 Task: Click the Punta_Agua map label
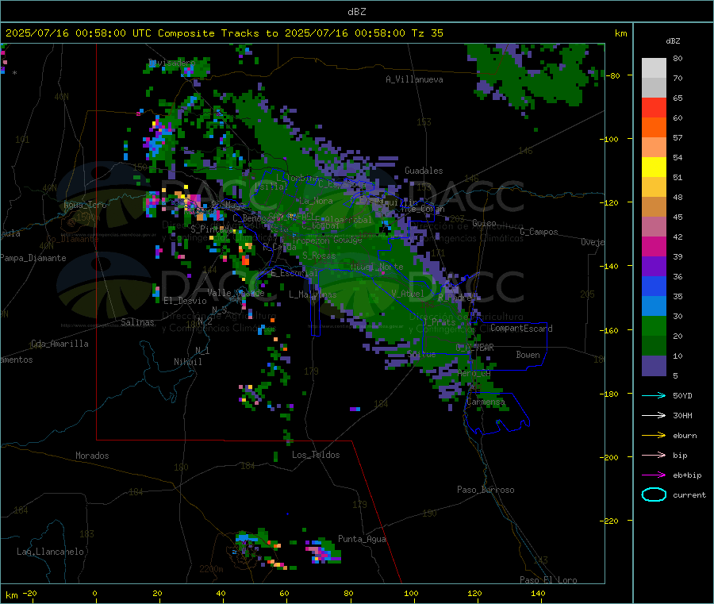[362, 539]
